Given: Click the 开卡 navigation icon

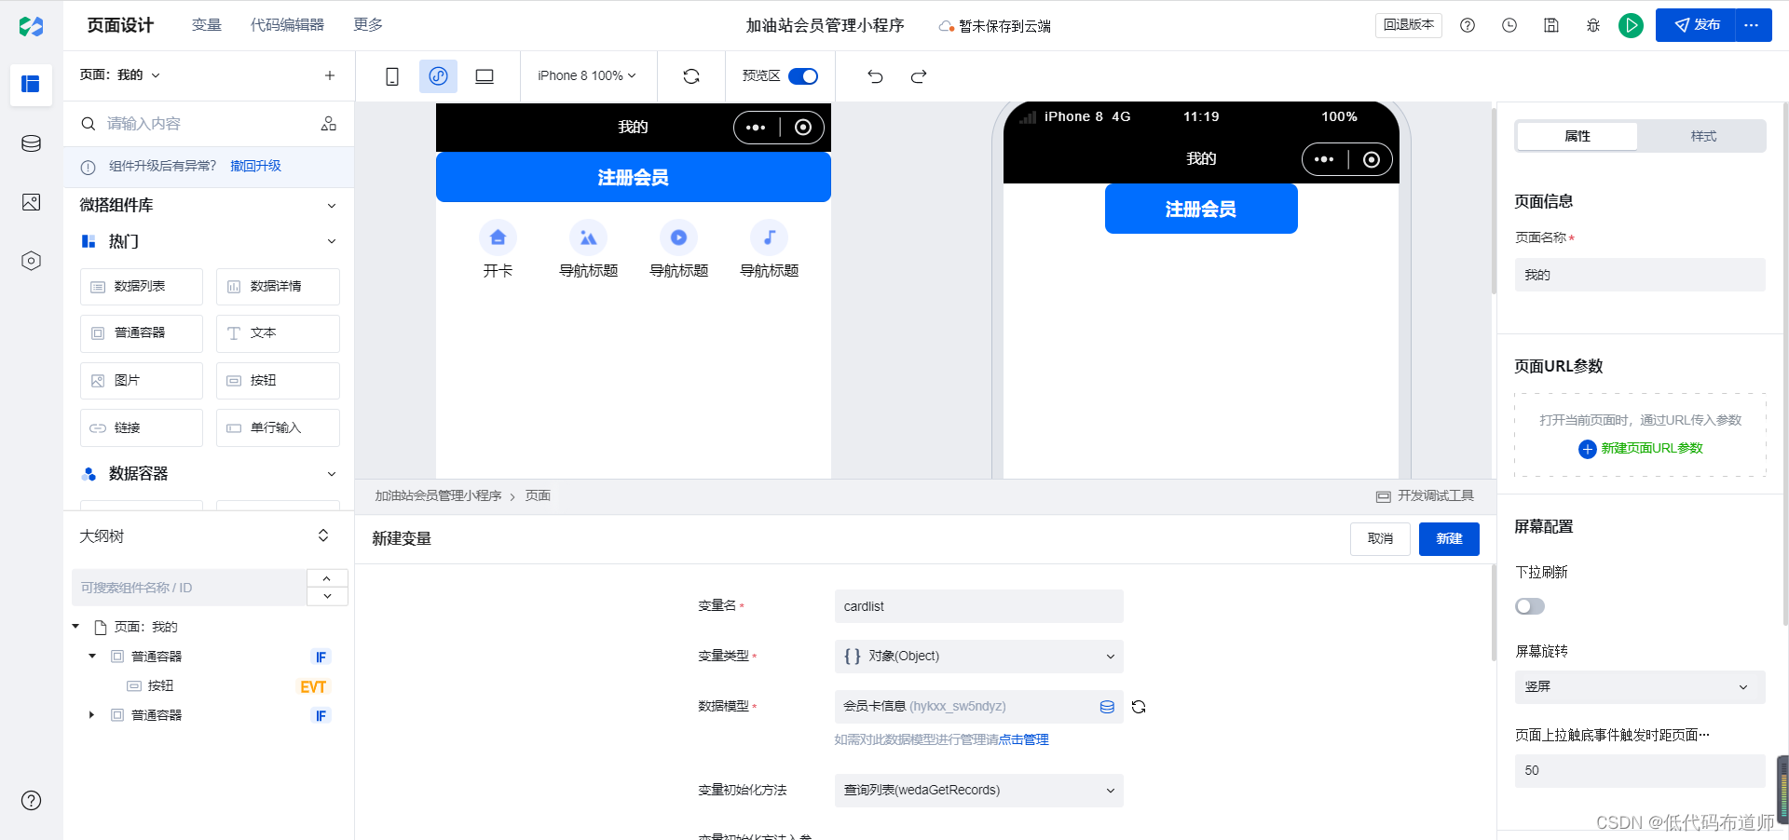Looking at the screenshot, I should (x=498, y=237).
